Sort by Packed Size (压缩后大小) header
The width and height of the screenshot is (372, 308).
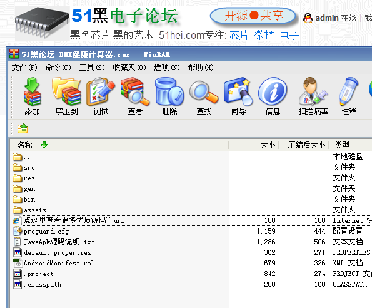306,145
